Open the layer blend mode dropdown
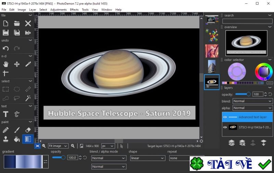Screen dimensions: 274x173 (x=252, y=101)
